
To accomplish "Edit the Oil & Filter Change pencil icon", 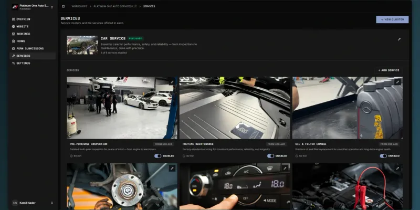I will click(397, 82).
